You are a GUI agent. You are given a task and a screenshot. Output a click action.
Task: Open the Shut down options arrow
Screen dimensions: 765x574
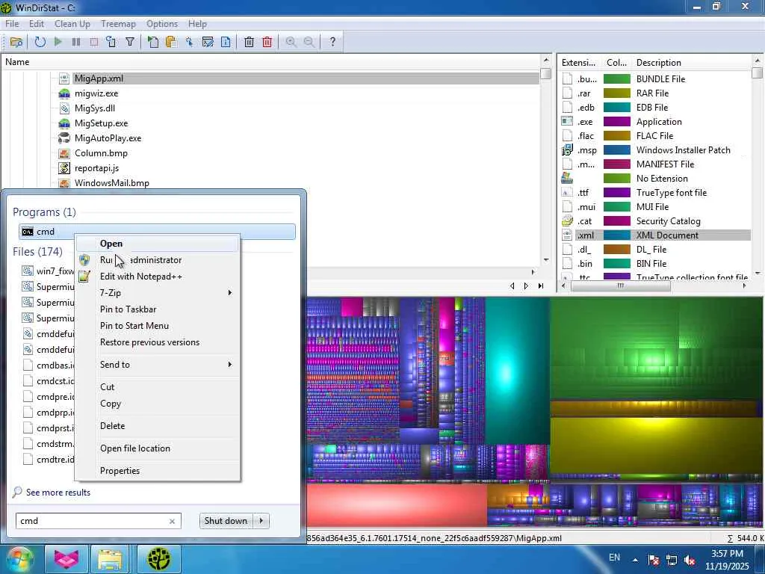click(261, 521)
